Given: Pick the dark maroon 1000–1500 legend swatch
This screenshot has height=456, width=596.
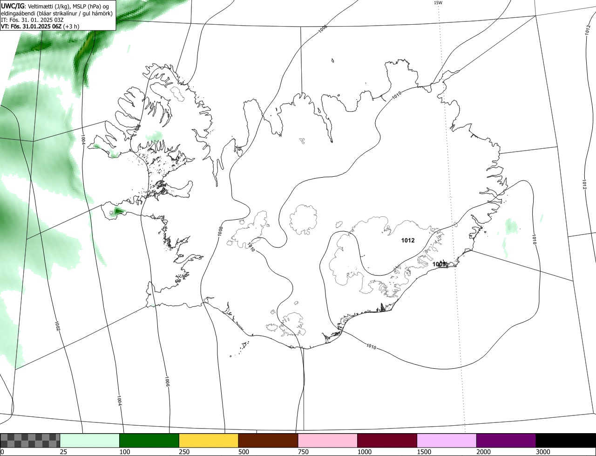Looking at the screenshot, I should click(387, 441).
